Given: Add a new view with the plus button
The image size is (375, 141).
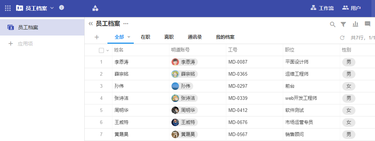Looking at the screenshot, I should [x=97, y=37].
